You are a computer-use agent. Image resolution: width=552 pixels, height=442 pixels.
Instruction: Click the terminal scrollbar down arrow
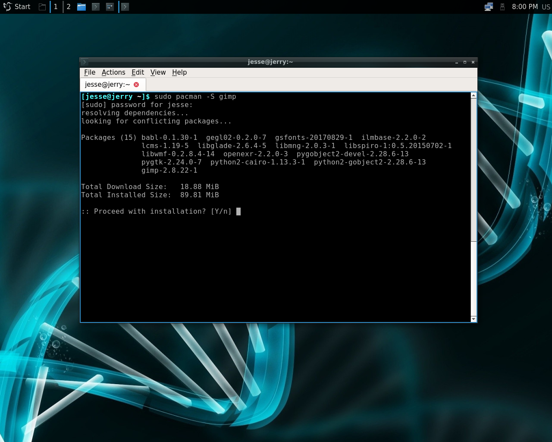pyautogui.click(x=474, y=319)
